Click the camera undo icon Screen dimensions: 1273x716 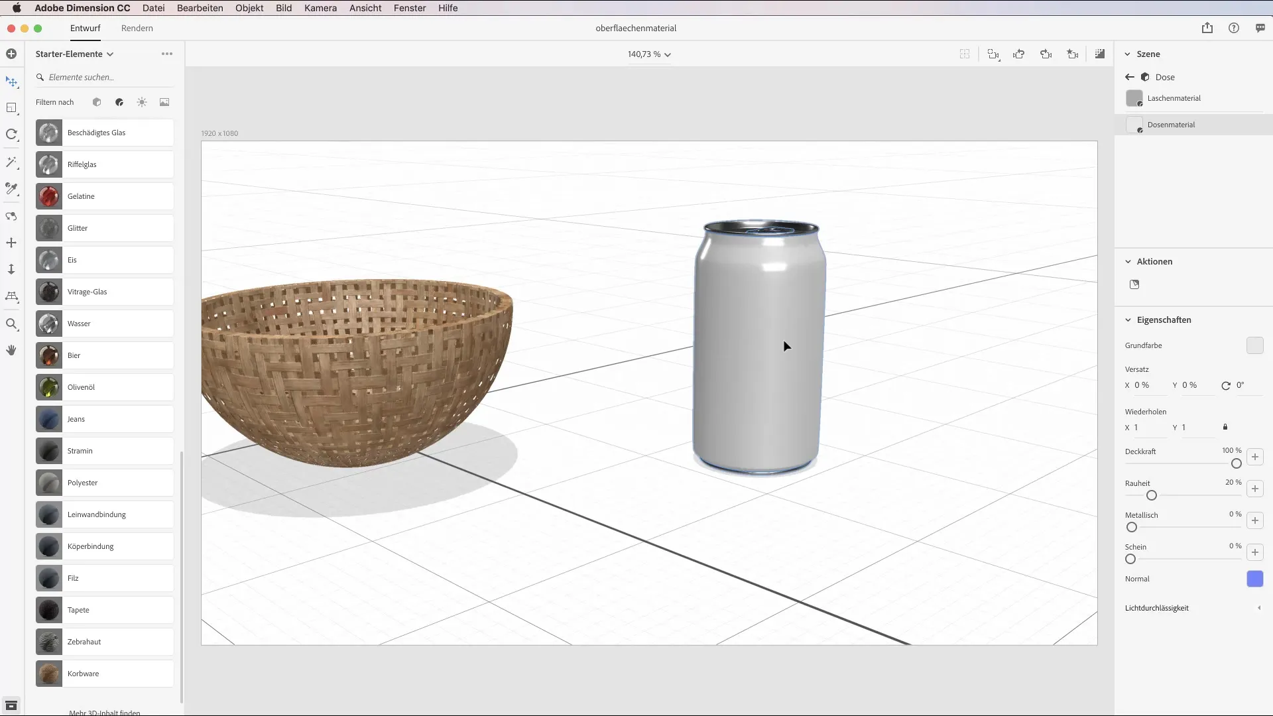pyautogui.click(x=1019, y=54)
